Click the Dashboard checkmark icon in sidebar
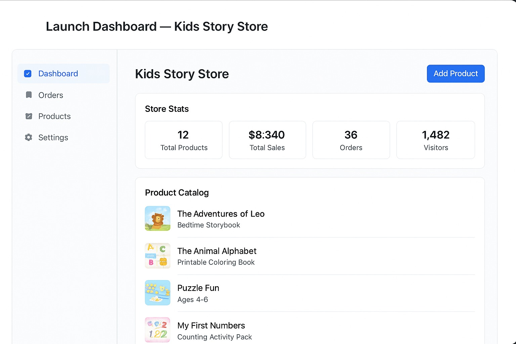This screenshot has width=516, height=344. tap(28, 74)
